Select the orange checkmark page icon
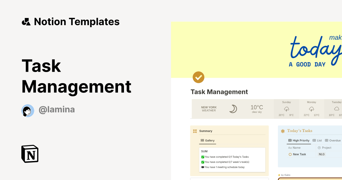The width and height of the screenshot is (342, 180). pos(198,77)
